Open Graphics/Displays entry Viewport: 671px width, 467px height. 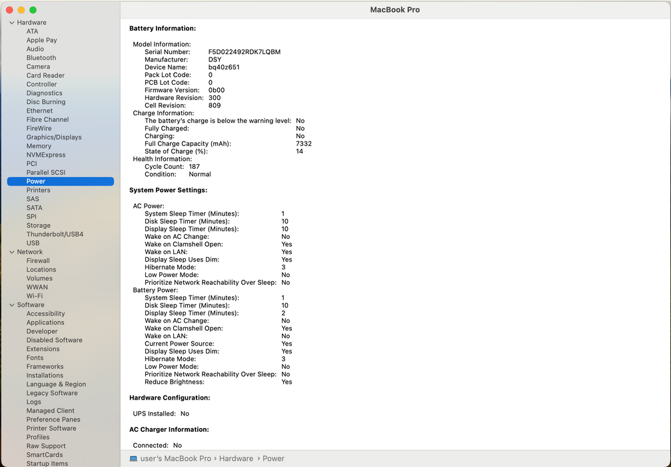54,137
